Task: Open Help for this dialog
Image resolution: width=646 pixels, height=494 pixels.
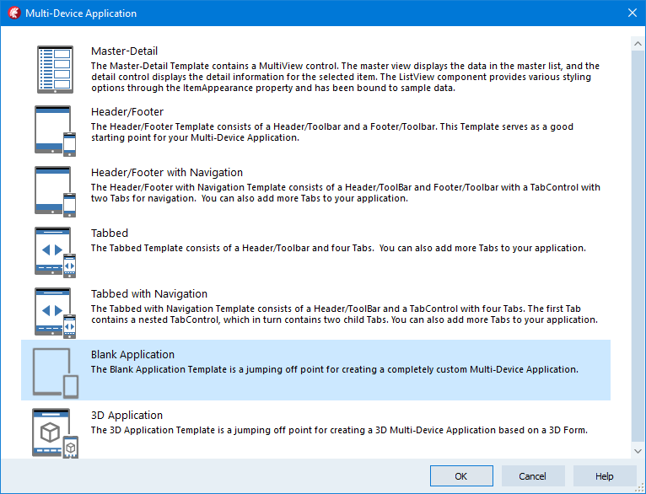Action: [x=605, y=476]
